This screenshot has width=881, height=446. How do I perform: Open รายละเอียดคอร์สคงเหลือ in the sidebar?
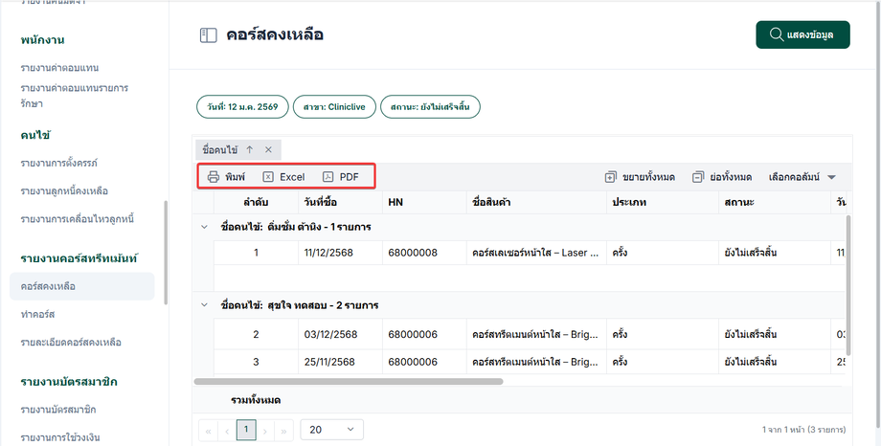(x=71, y=342)
